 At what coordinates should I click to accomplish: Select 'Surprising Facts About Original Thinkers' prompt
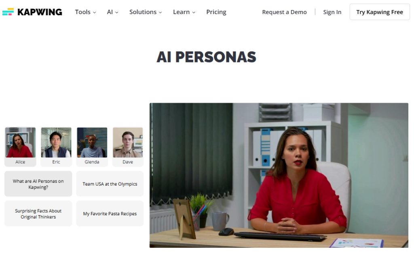coord(38,214)
